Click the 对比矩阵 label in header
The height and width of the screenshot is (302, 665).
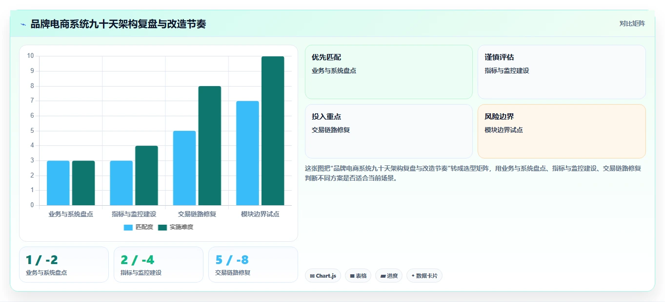[632, 23]
